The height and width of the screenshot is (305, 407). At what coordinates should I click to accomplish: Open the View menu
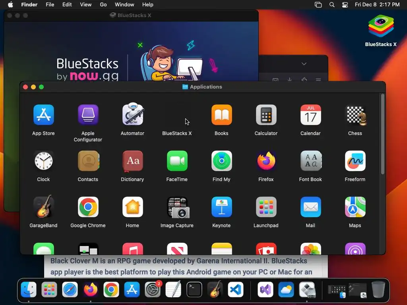click(86, 4)
